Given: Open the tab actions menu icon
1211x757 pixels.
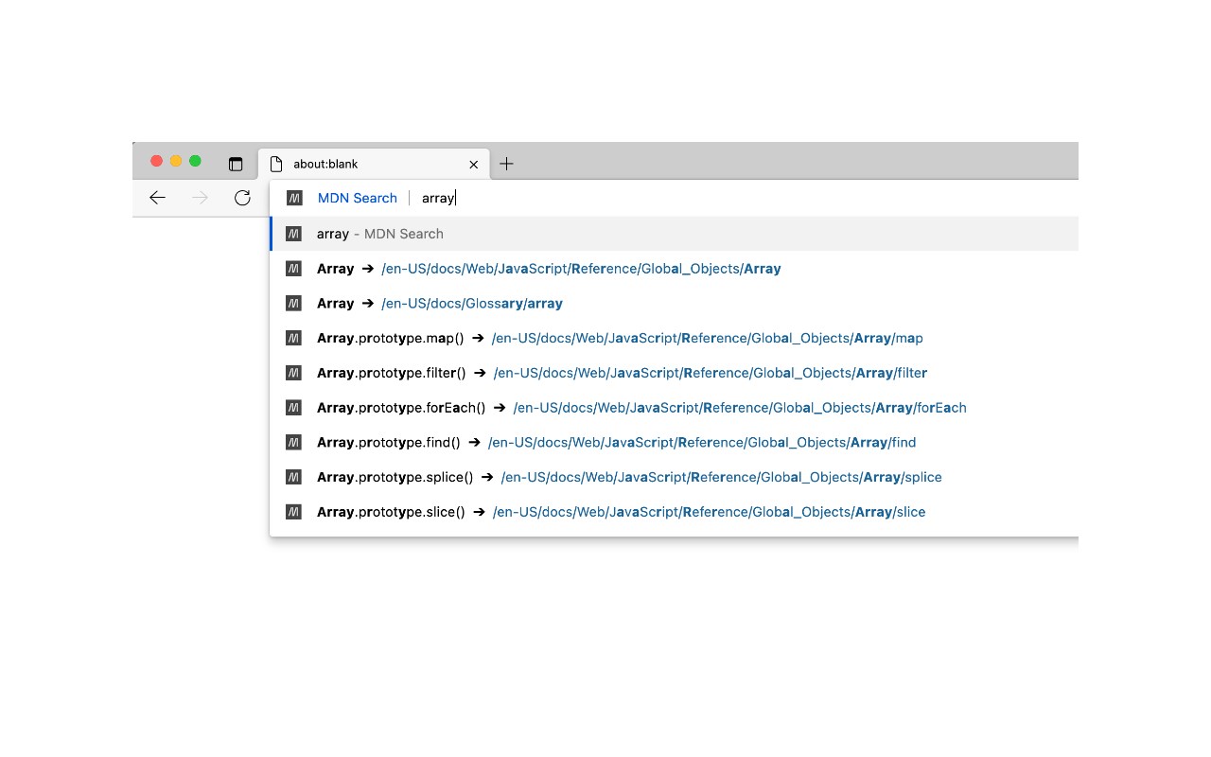Looking at the screenshot, I should 236,164.
